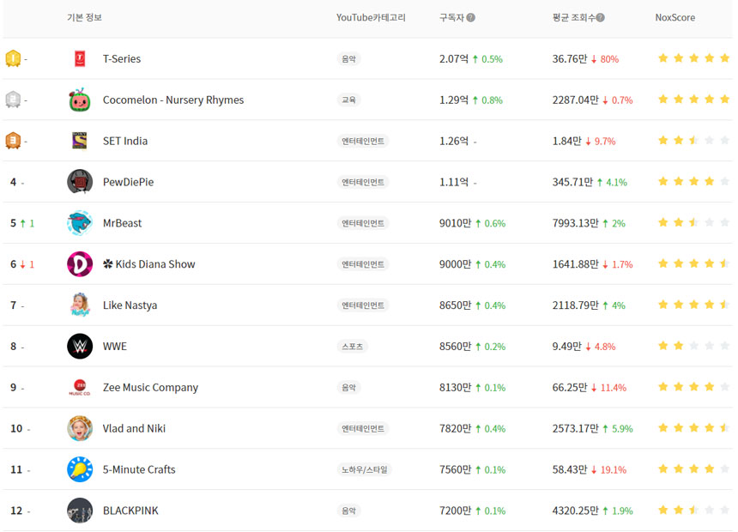The height and width of the screenshot is (532, 738).
Task: Open the BLACKPINK channel name link
Action: (130, 511)
